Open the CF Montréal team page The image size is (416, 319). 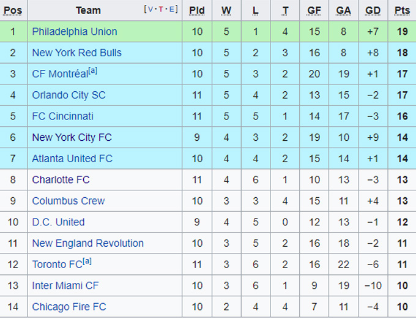60,75
